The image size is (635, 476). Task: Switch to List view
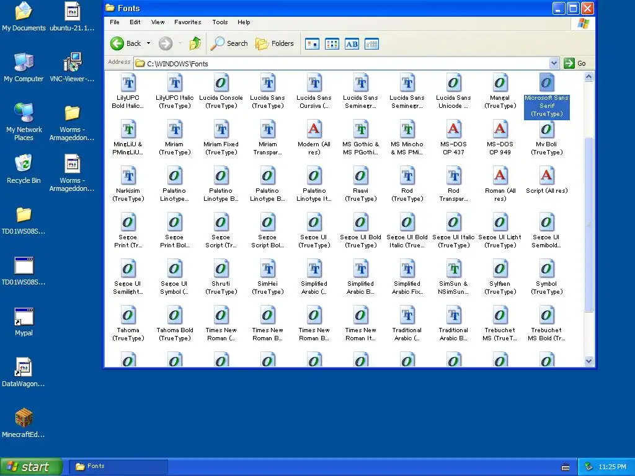tap(332, 44)
